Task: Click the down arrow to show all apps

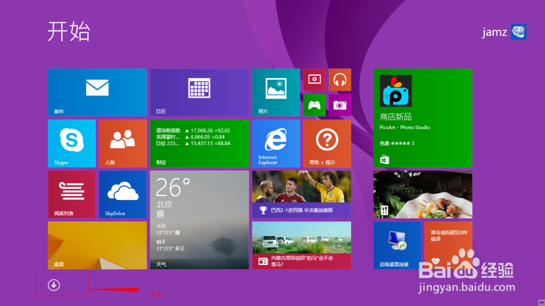Action: pos(53,285)
